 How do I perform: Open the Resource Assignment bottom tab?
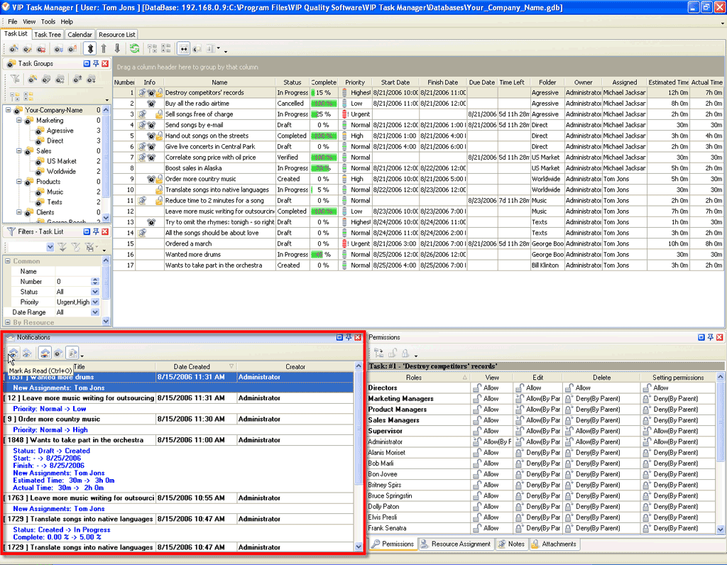455,544
